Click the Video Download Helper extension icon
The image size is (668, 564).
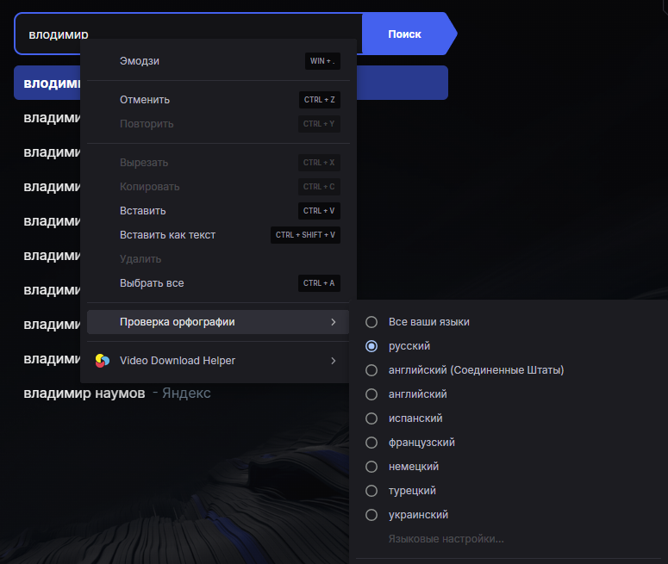coord(103,361)
